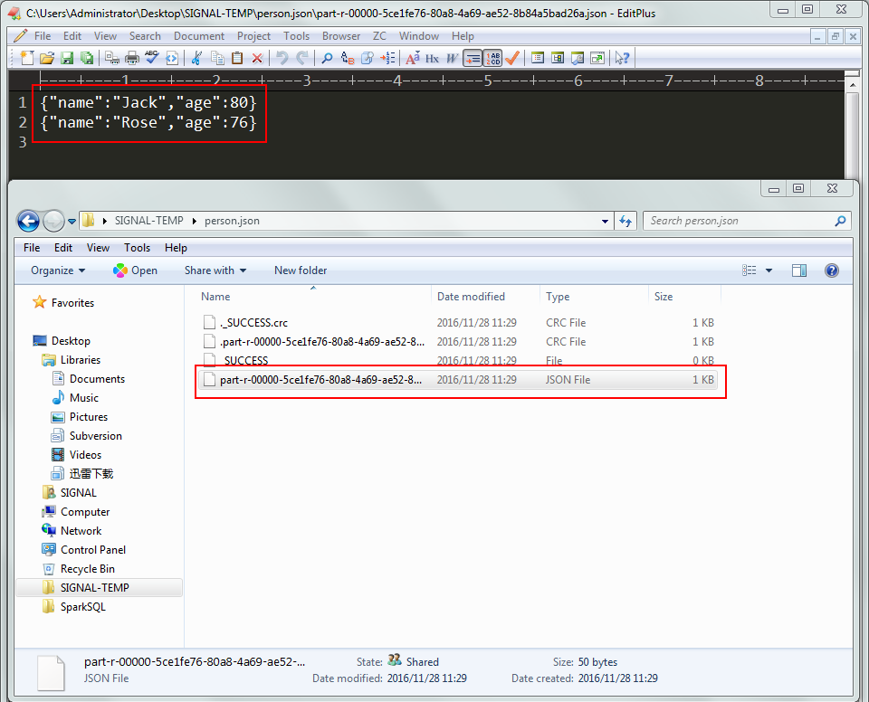Click the Redo toolbar icon
869x702 pixels.
(x=302, y=58)
